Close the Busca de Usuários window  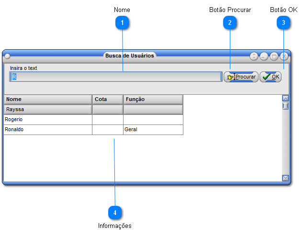(284, 56)
